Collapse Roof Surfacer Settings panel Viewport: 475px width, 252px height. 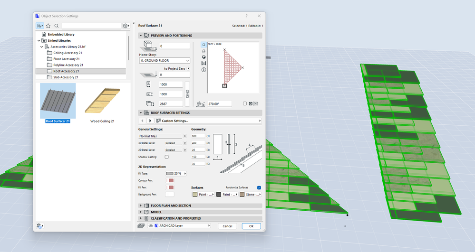(x=141, y=113)
